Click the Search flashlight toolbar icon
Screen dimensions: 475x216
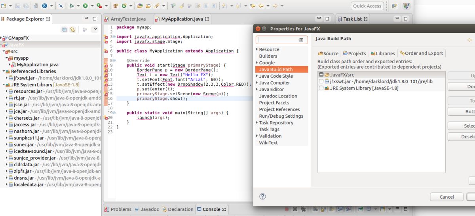click(x=157, y=6)
